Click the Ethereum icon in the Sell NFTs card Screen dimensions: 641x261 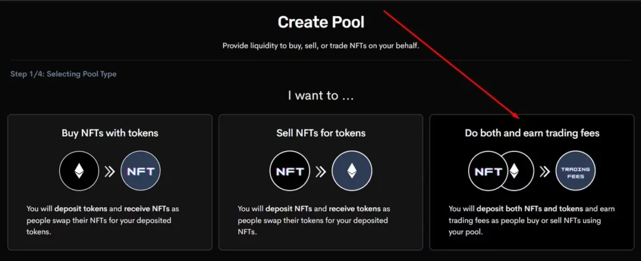tap(352, 171)
